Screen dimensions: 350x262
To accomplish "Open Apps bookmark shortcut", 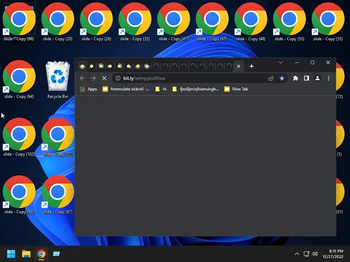I will click(x=89, y=89).
